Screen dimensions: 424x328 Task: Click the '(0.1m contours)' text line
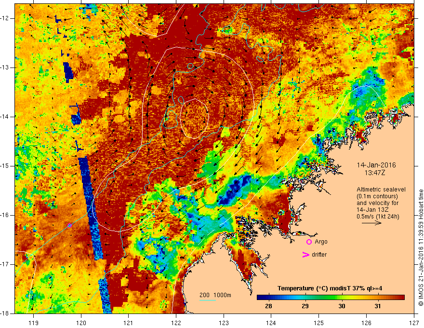click(x=377, y=196)
